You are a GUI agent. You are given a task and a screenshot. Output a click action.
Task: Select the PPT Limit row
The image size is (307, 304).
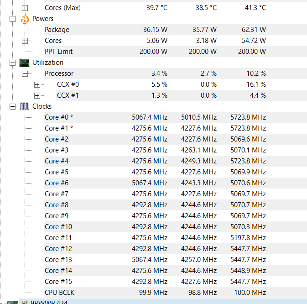pos(175,52)
